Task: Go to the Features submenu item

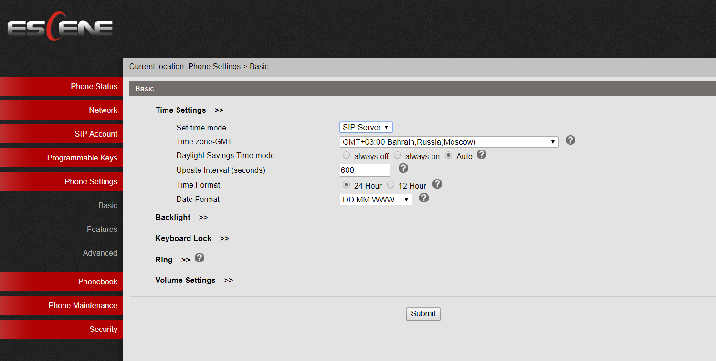Action: pyautogui.click(x=102, y=229)
